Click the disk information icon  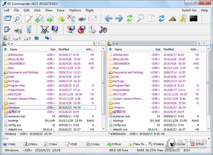92,29
